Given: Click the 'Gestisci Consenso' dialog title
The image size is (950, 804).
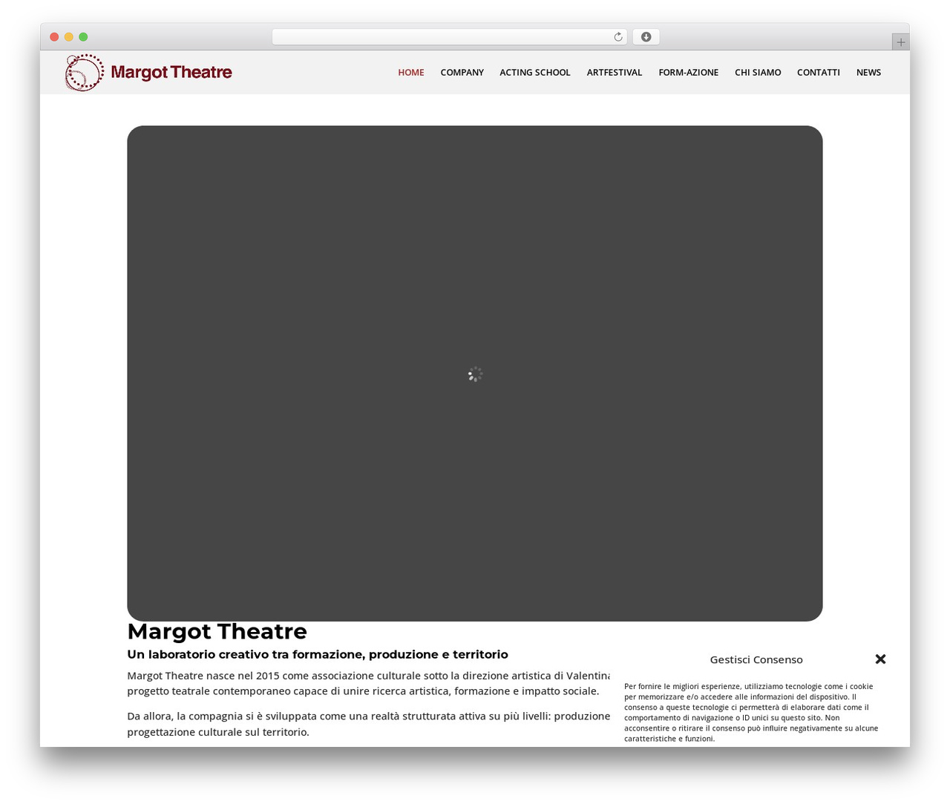Looking at the screenshot, I should point(756,659).
